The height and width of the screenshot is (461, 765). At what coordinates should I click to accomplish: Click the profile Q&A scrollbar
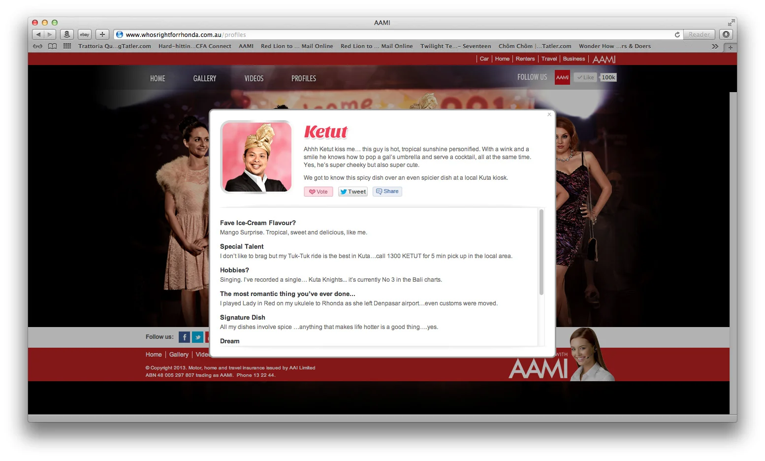542,252
